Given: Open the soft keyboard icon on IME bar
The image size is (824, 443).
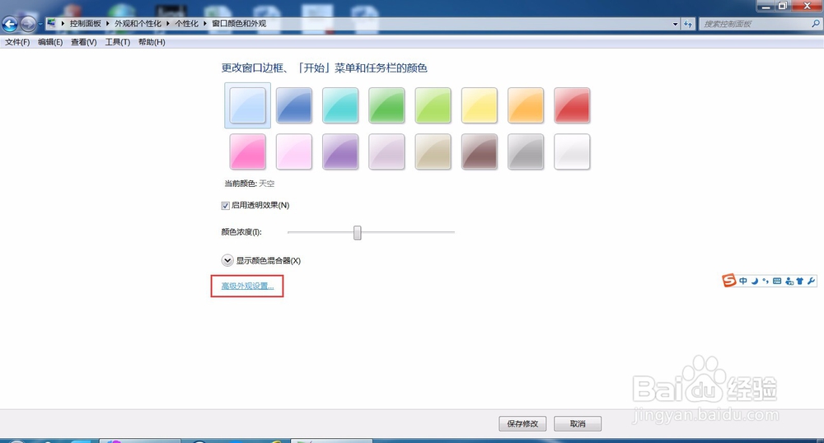Looking at the screenshot, I should click(x=777, y=282).
